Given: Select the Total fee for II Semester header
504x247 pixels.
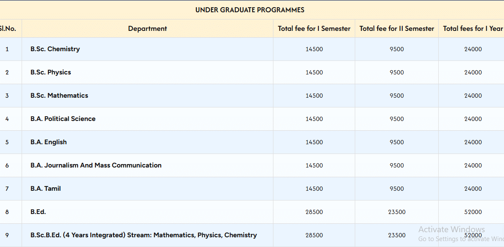Looking at the screenshot, I should tap(397, 28).
